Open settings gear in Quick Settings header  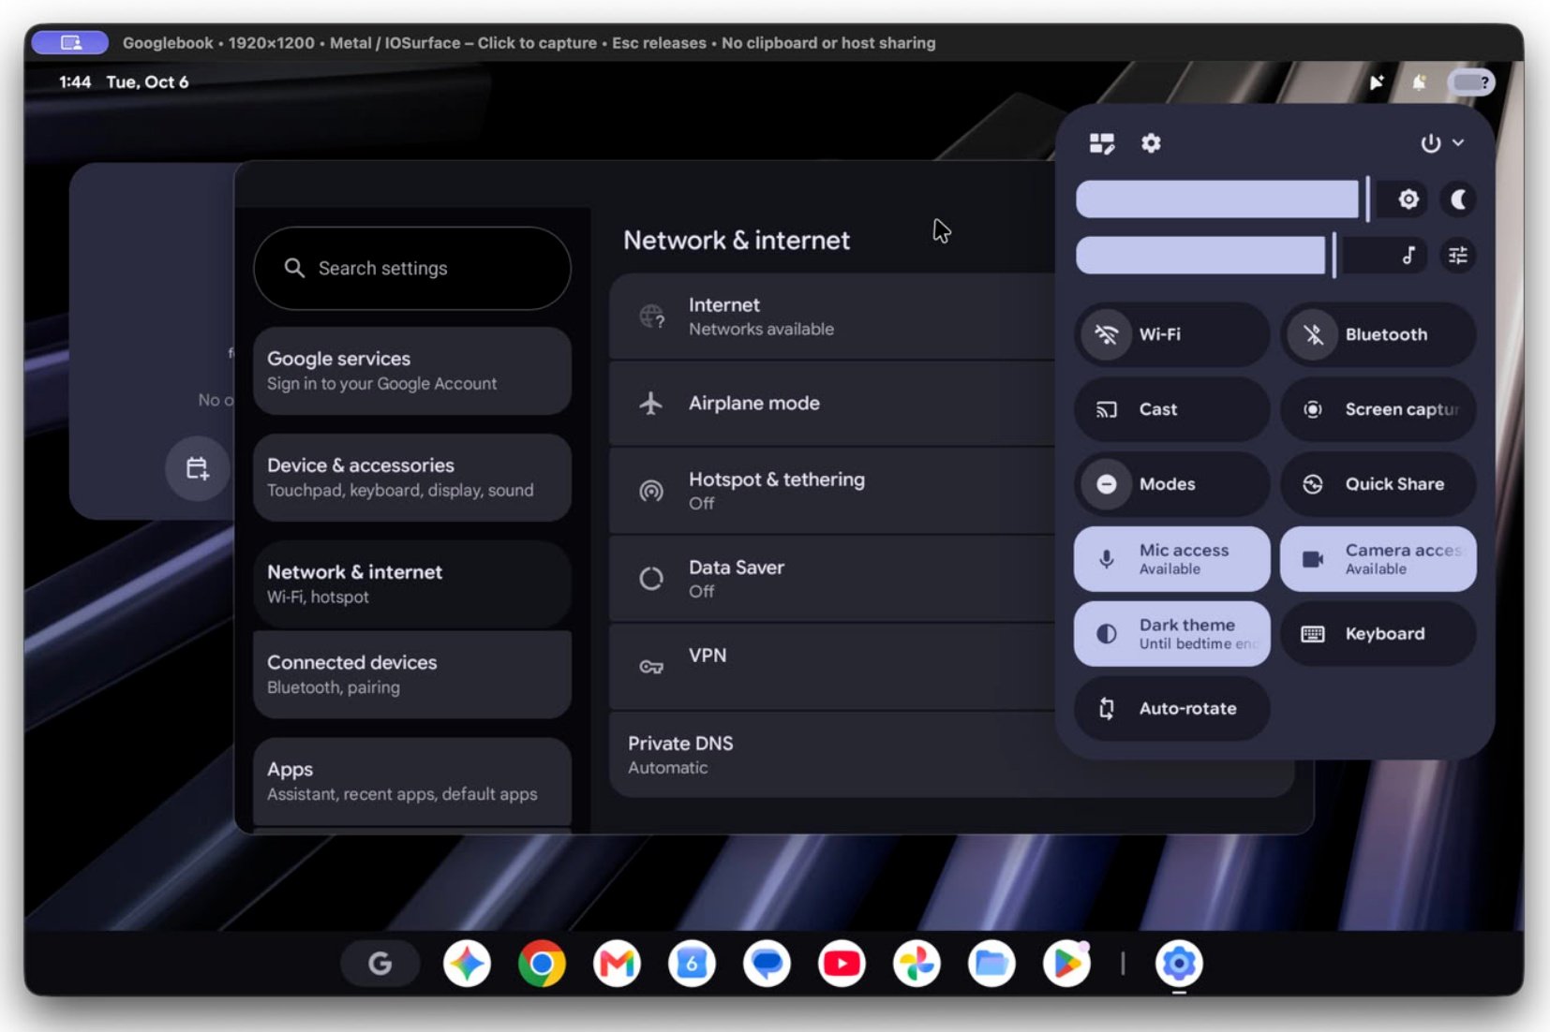click(x=1151, y=143)
